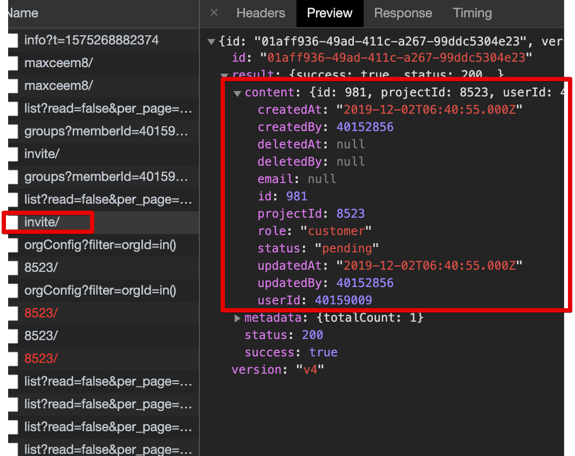
Task: Click the projectId value 8523
Action: point(351,213)
